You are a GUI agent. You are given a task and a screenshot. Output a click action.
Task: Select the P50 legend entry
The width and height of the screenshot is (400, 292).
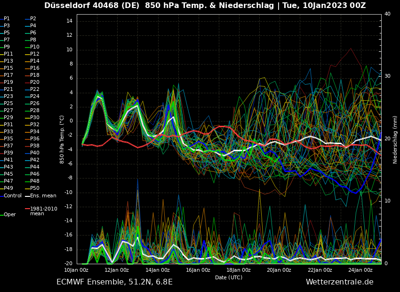[35, 188]
